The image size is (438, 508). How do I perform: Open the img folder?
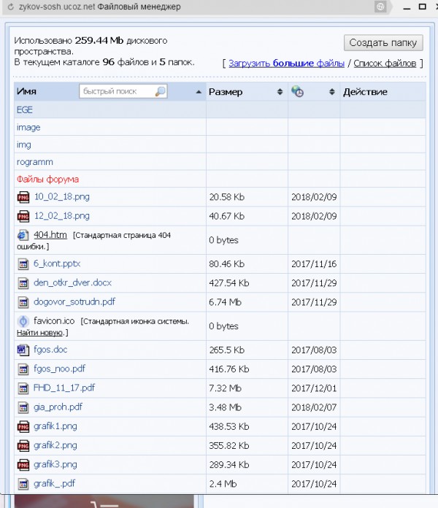pyautogui.click(x=24, y=145)
